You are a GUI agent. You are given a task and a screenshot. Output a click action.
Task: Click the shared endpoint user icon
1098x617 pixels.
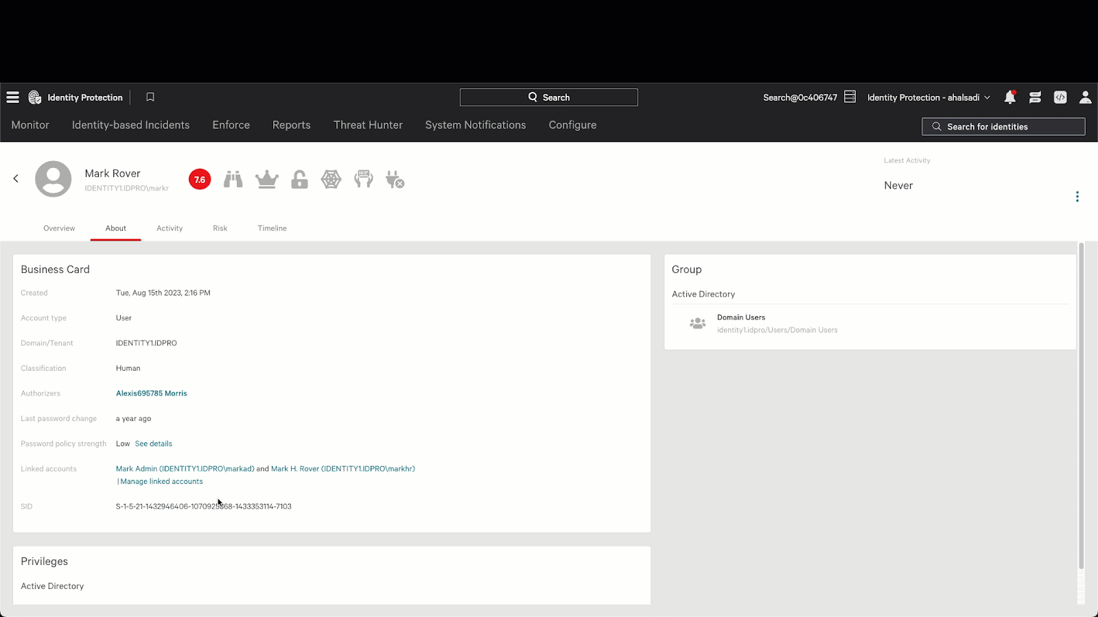click(363, 180)
